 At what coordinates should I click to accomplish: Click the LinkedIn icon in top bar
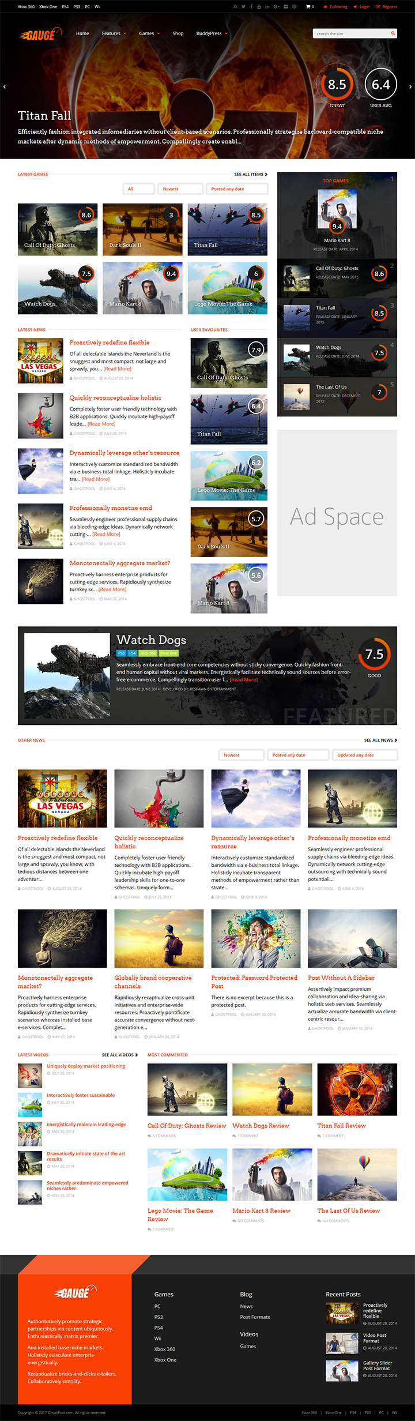[267, 7]
